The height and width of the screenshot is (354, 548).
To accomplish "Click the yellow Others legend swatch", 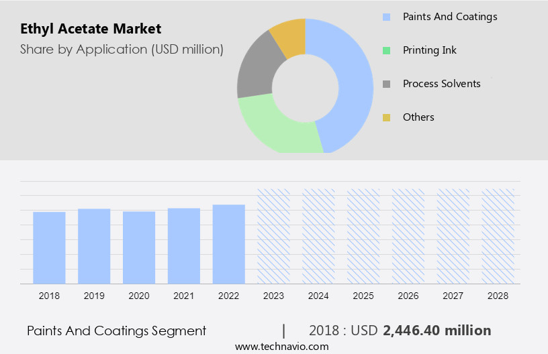I will click(386, 117).
